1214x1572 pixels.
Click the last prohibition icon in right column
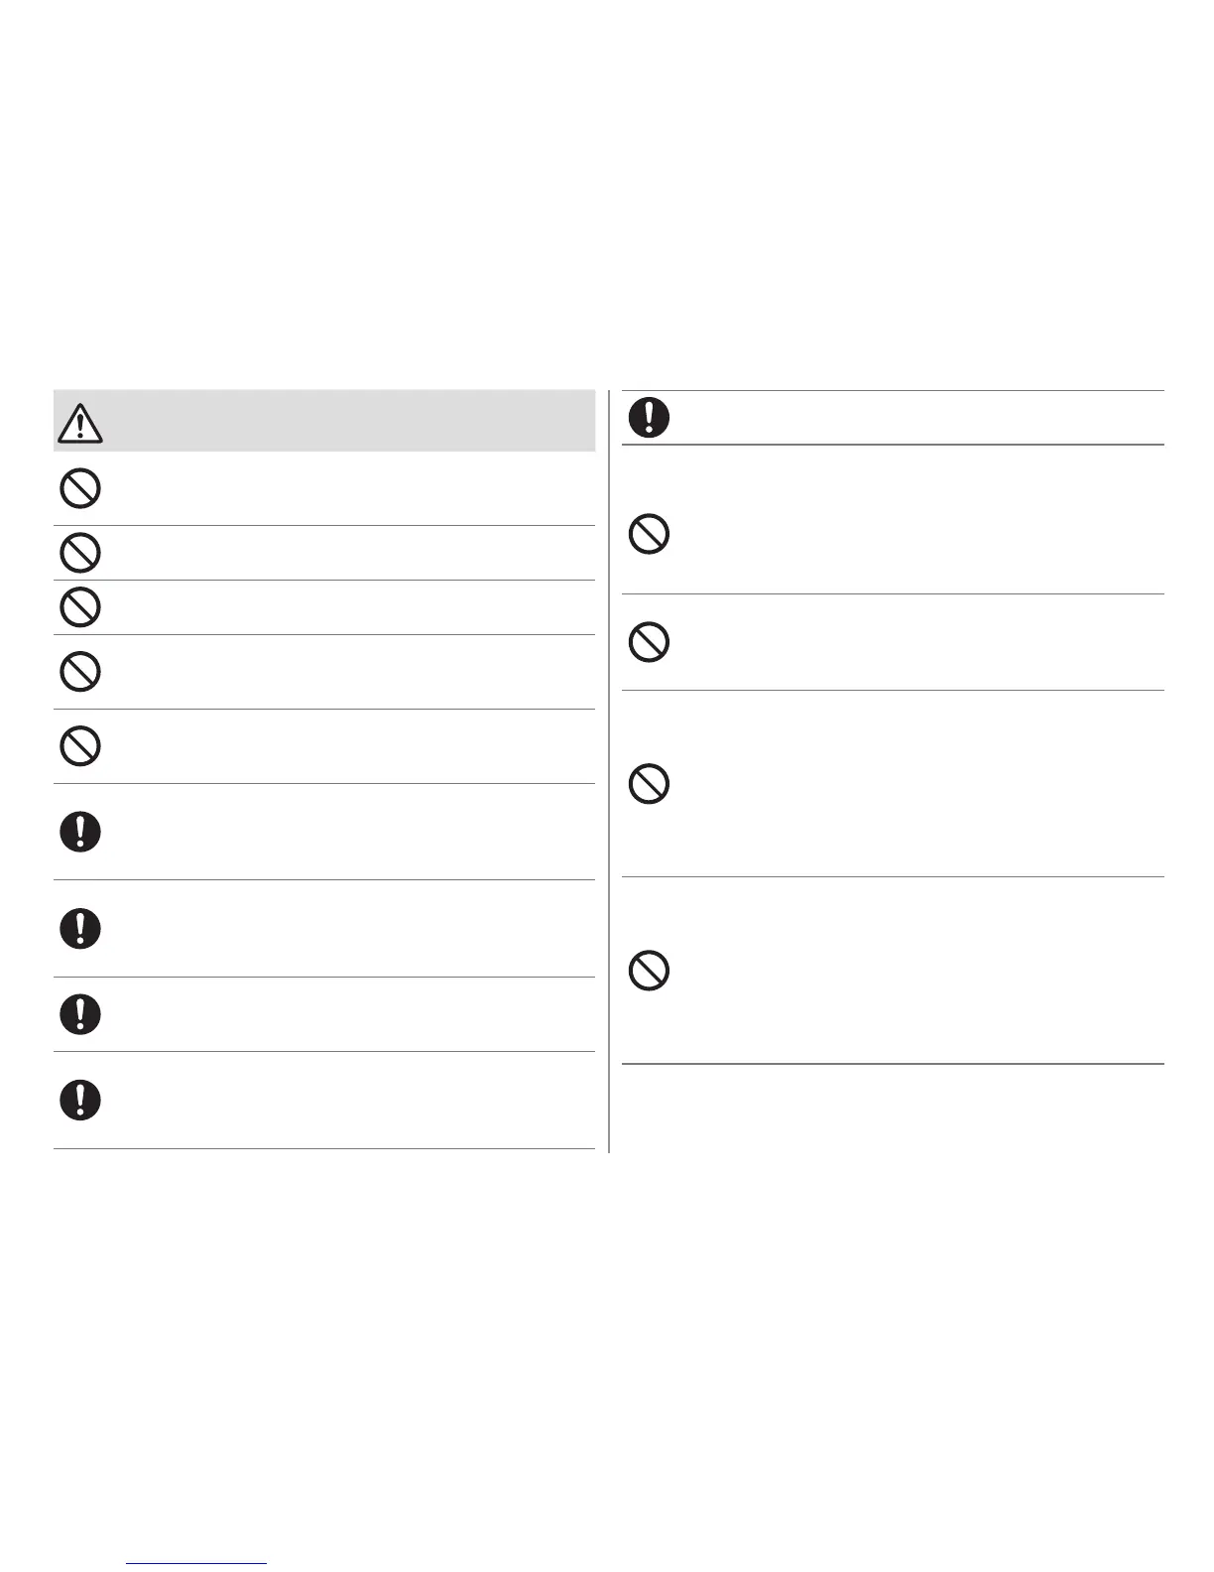click(x=649, y=970)
